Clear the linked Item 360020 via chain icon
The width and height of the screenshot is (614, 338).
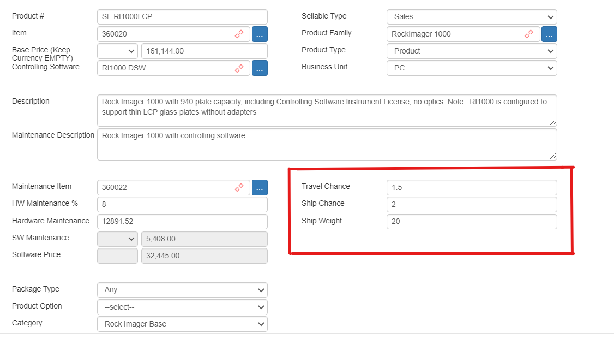(239, 34)
